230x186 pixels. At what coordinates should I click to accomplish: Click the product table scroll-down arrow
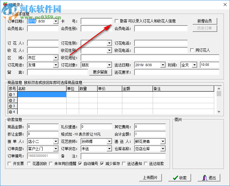coord(219,112)
